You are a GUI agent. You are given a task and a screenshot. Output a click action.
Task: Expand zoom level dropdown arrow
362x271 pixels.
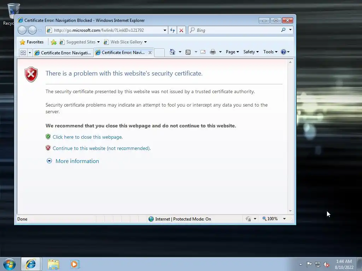point(285,219)
